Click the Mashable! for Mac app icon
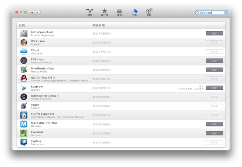 (x=24, y=124)
